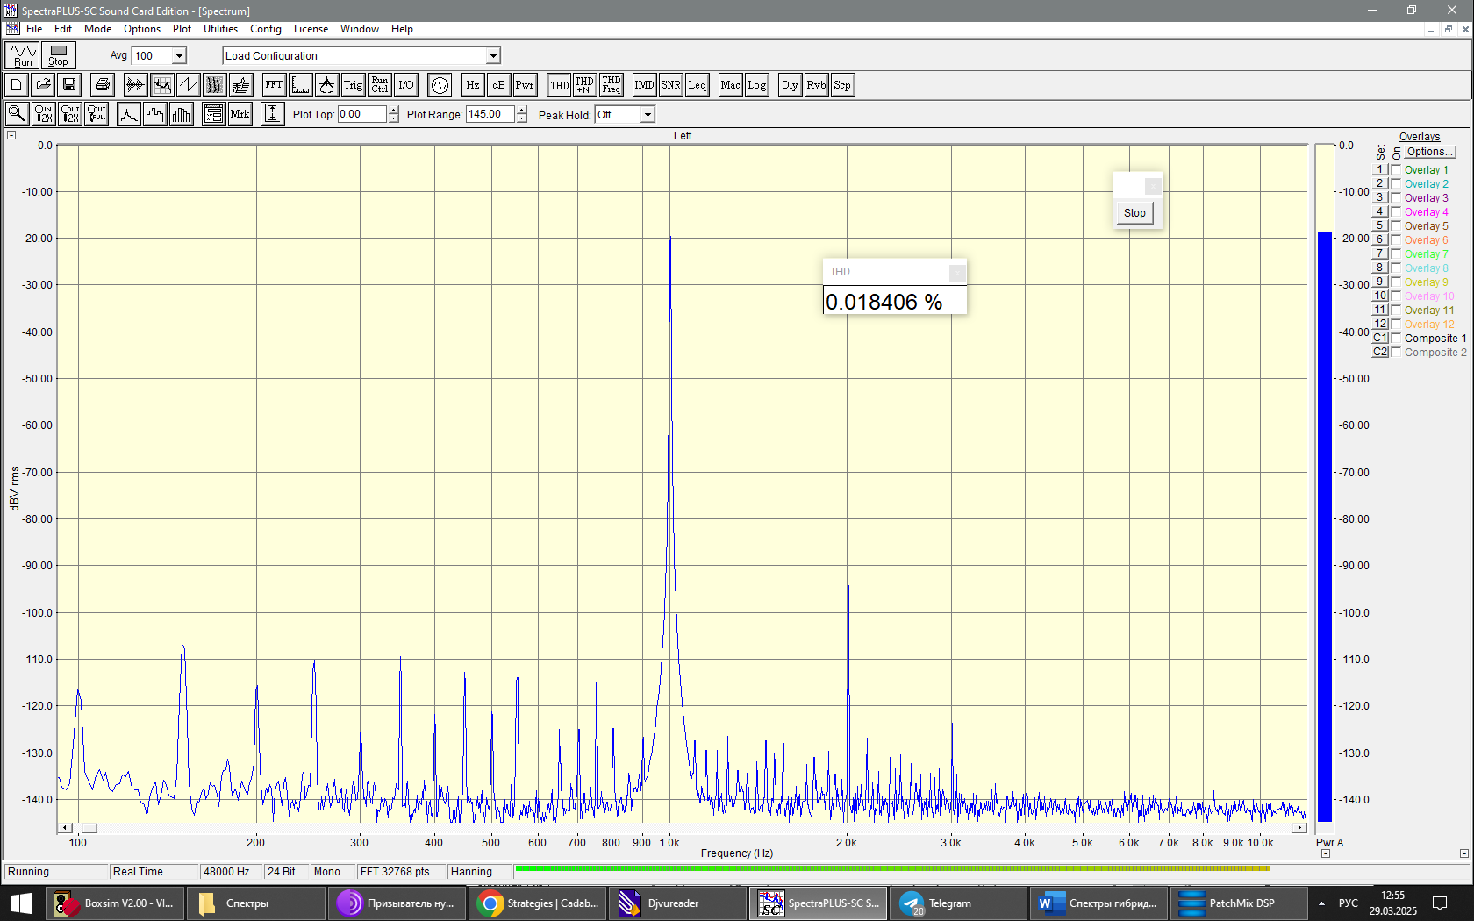Image resolution: width=1474 pixels, height=921 pixels.
Task: Select the bar graph plot style icon
Action: click(x=182, y=114)
